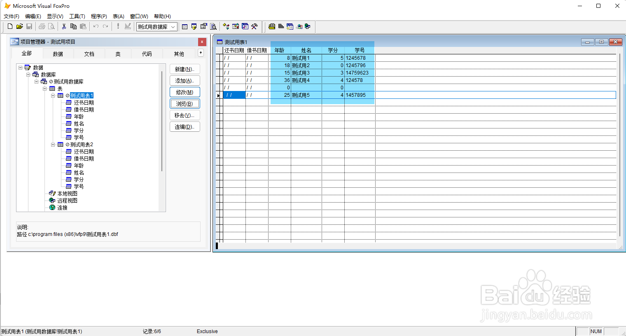The height and width of the screenshot is (336, 626).
Task: Open the 帮助(H) menu
Action: pos(162,16)
